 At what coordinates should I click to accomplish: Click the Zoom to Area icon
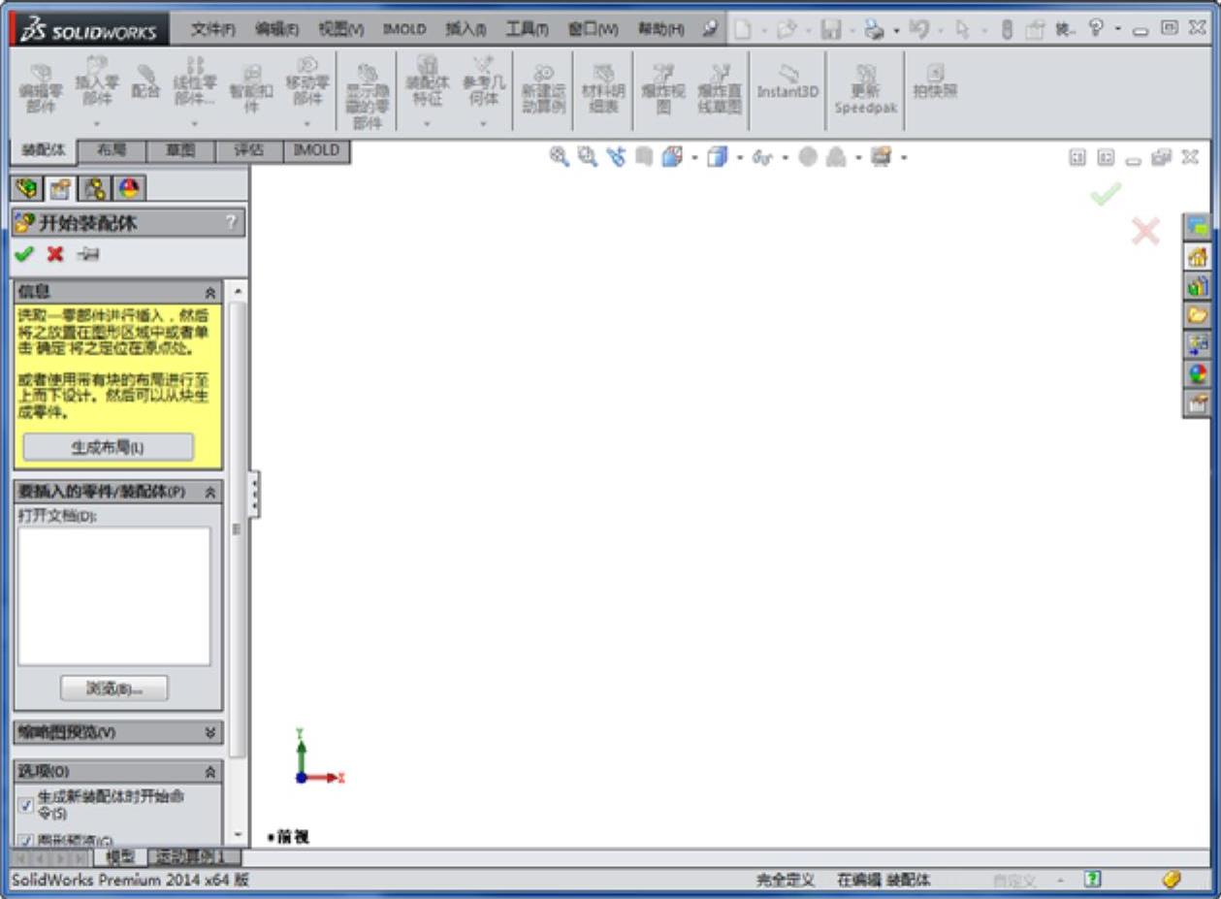coord(587,156)
